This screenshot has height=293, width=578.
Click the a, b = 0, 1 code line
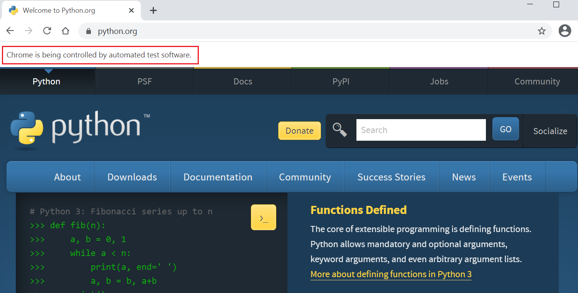click(78, 239)
